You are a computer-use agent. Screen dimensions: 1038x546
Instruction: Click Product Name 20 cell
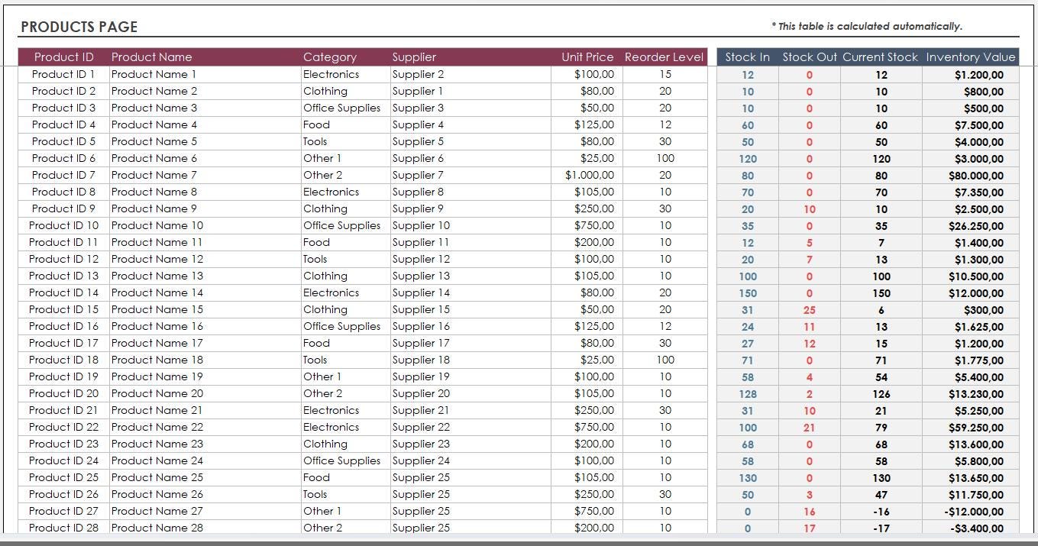205,393
